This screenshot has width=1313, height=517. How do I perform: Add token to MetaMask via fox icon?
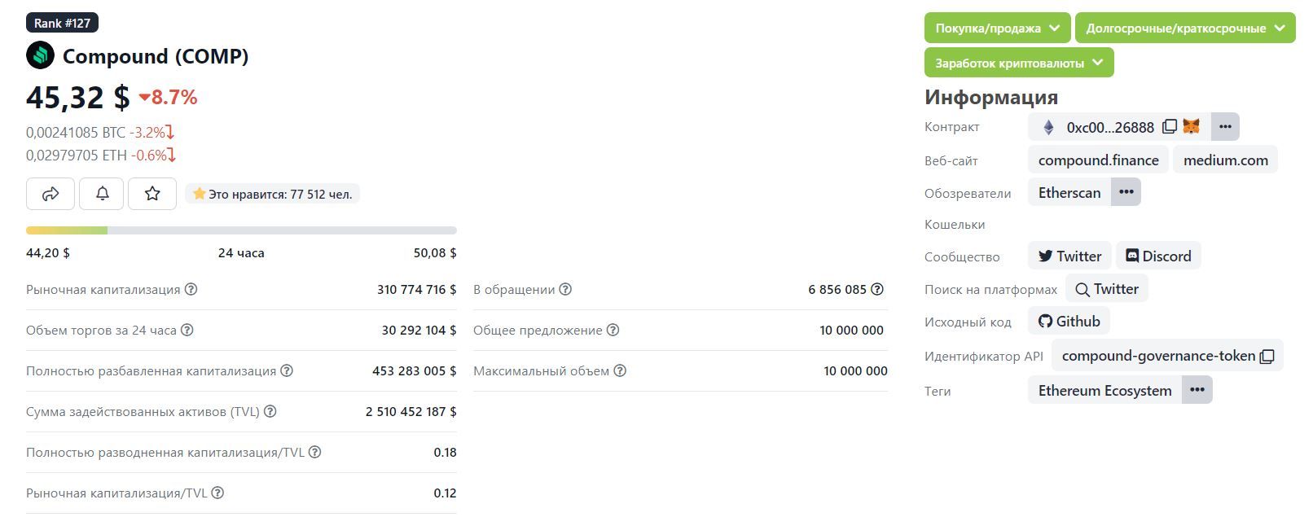[x=1191, y=127]
